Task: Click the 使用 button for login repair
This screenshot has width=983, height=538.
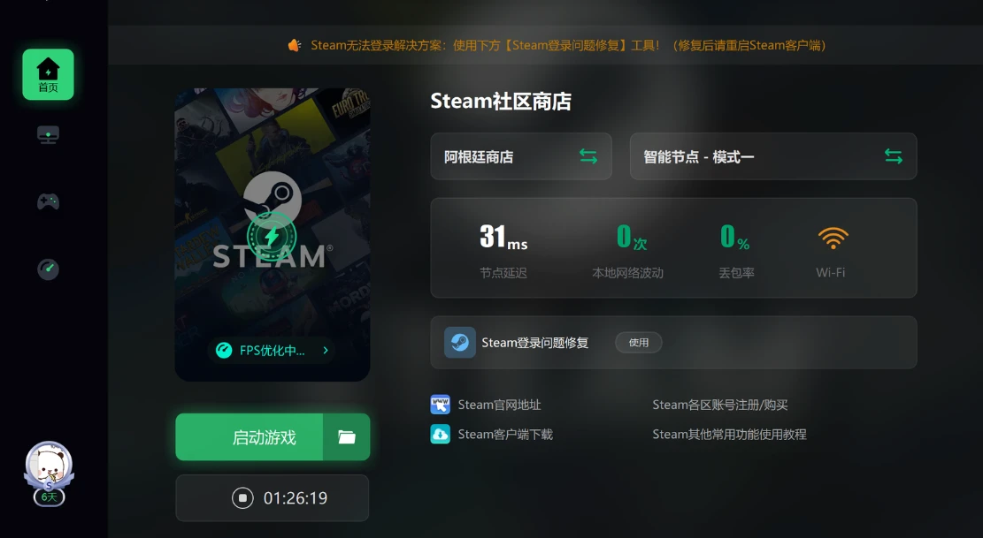Action: (x=639, y=343)
